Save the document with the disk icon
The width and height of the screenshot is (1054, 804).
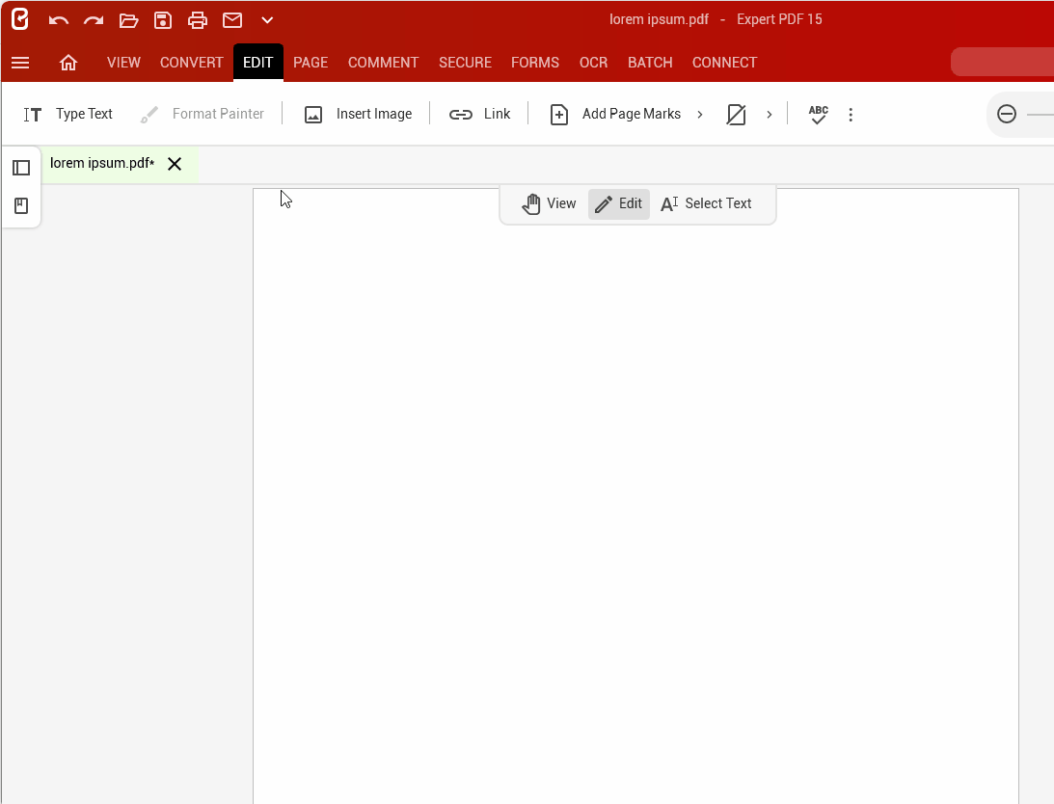tap(163, 20)
